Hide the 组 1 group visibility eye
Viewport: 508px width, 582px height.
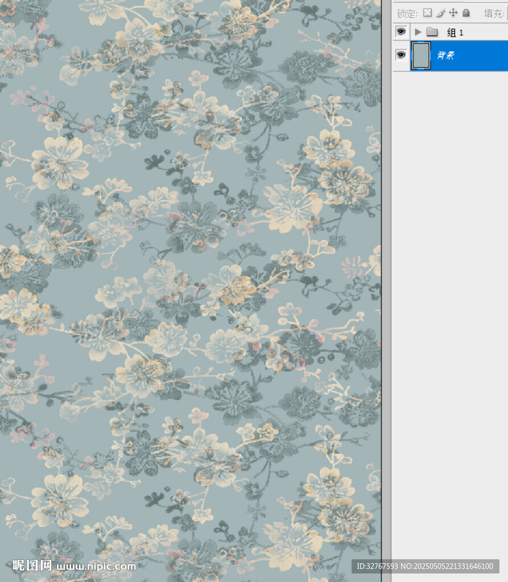click(401, 32)
